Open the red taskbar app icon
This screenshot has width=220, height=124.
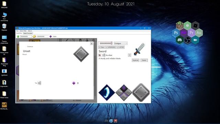(115, 121)
